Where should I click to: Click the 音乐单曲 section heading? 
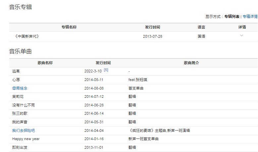21,51
